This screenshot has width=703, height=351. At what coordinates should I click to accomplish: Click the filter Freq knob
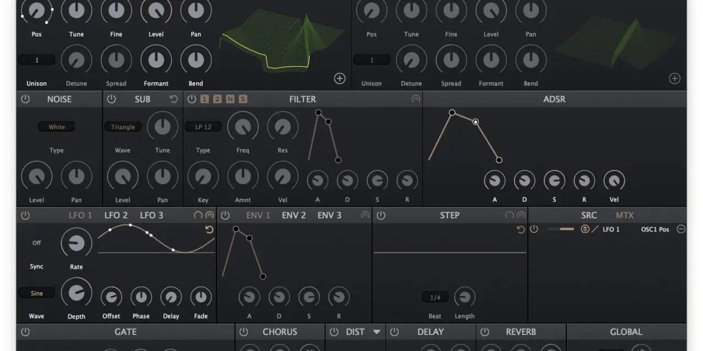pyautogui.click(x=243, y=127)
